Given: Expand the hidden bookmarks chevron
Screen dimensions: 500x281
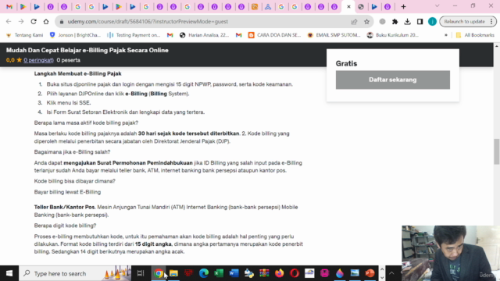Looking at the screenshot, I should 446,35.
